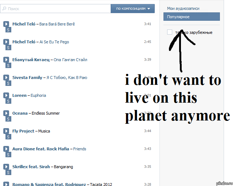Open the artist link 5ivesta Family
The height and width of the screenshot is (186, 233).
coord(27,78)
